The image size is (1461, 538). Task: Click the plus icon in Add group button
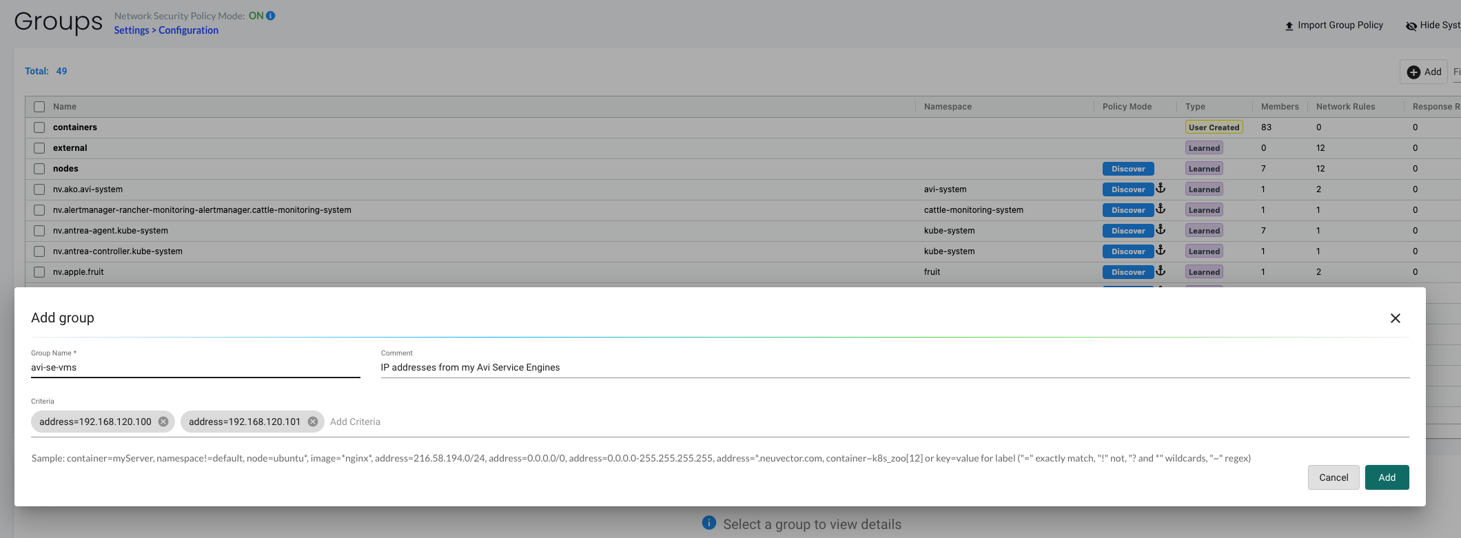1413,72
